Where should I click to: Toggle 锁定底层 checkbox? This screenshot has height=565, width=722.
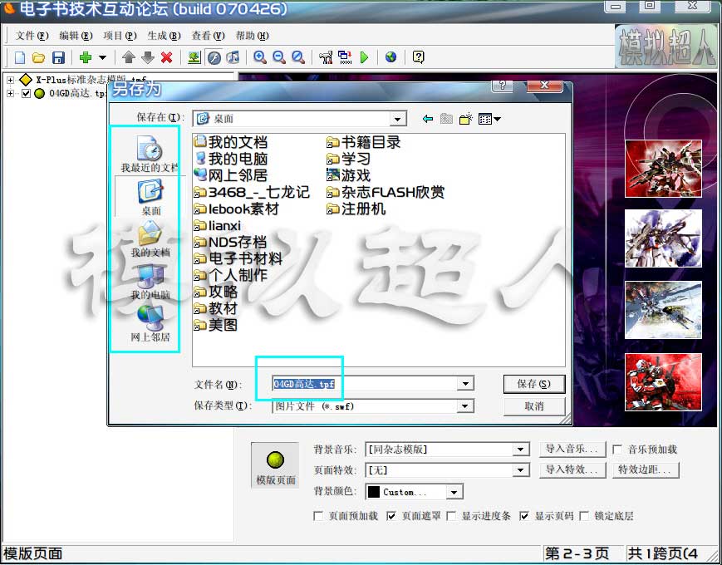pyautogui.click(x=584, y=516)
